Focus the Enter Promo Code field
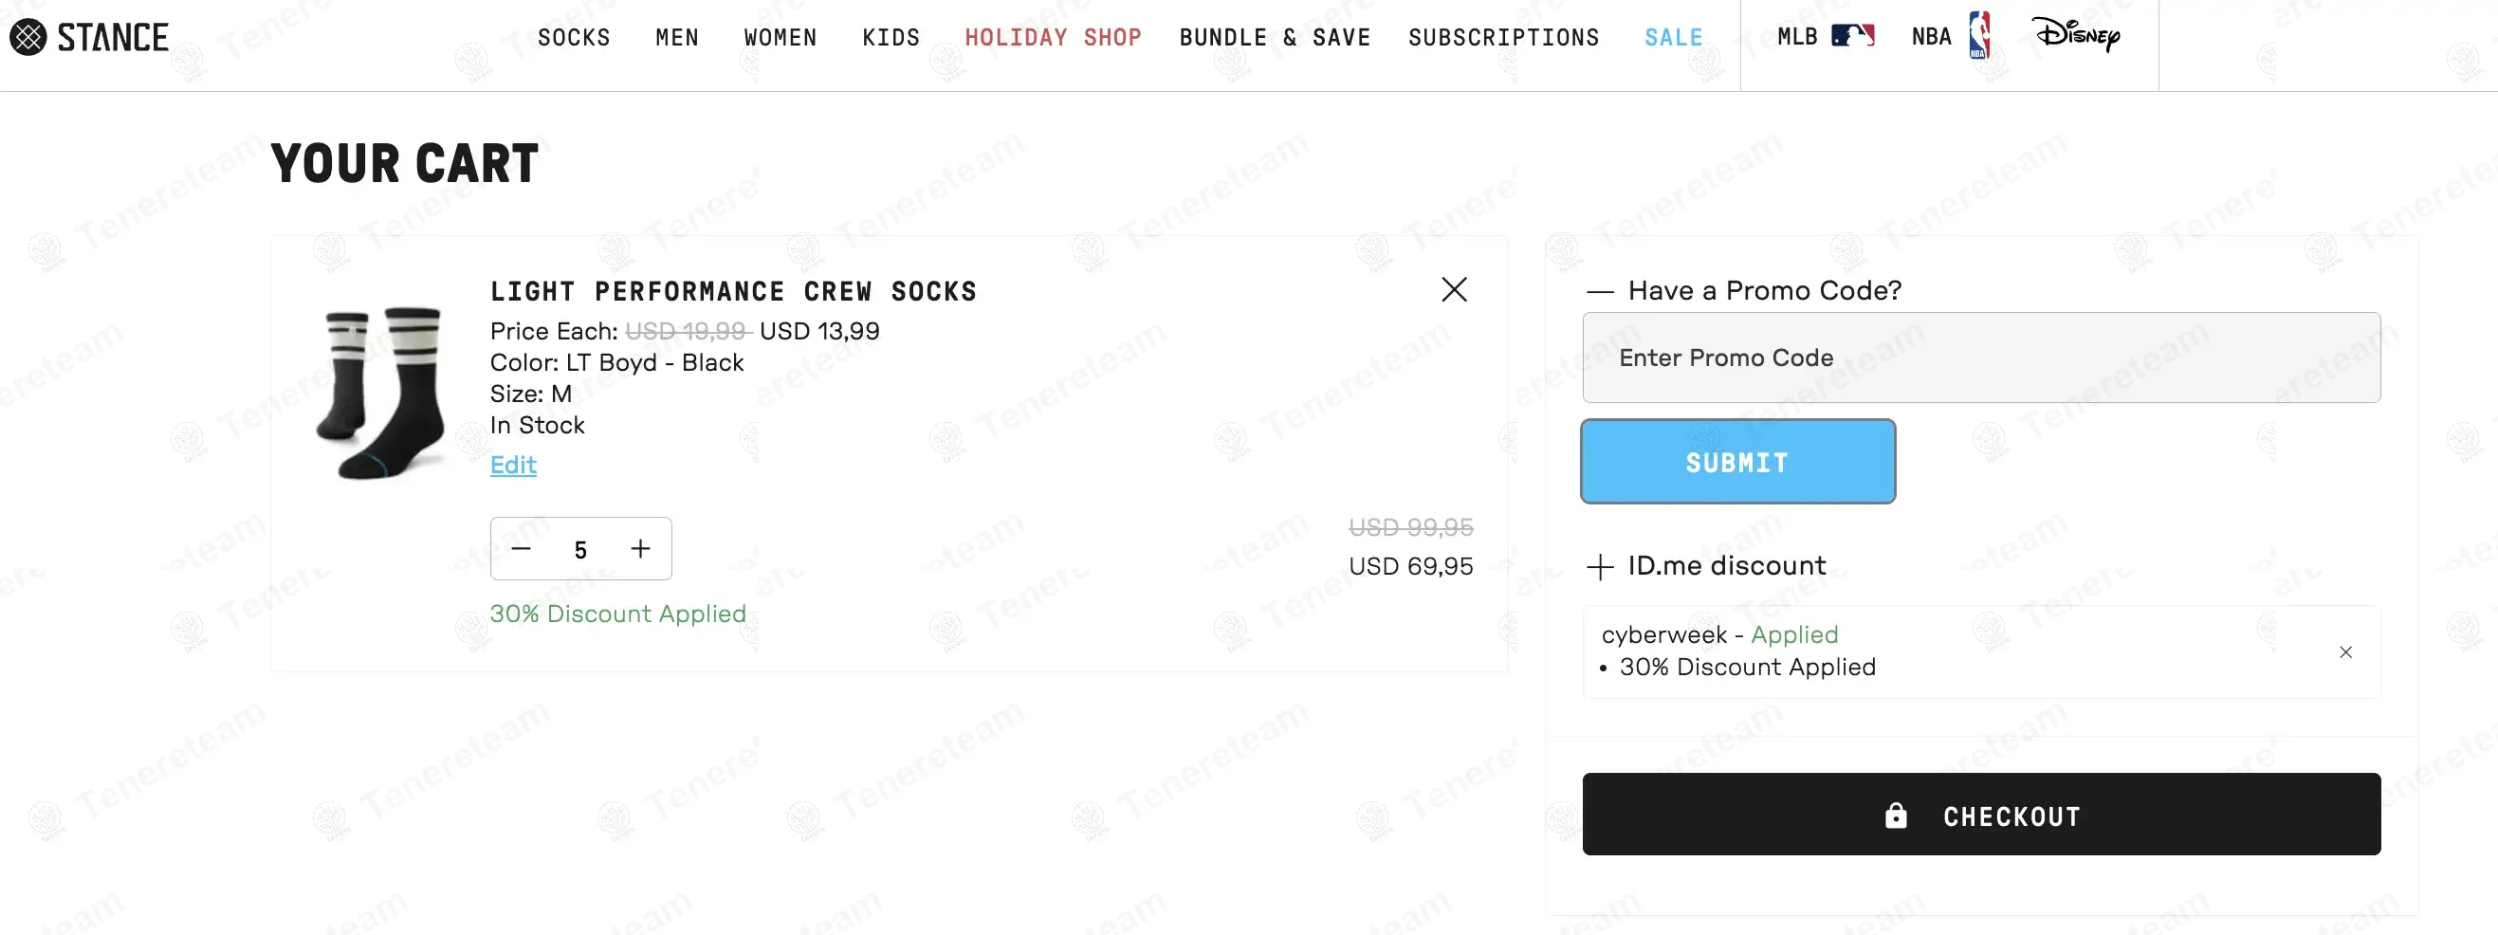The image size is (2498, 935). coord(1980,357)
